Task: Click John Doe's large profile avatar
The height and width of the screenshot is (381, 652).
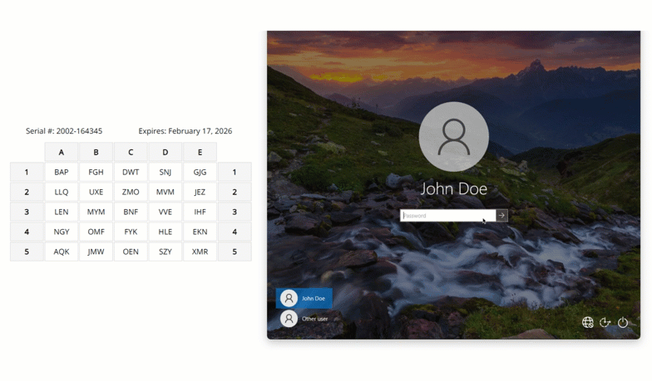Action: (453, 137)
